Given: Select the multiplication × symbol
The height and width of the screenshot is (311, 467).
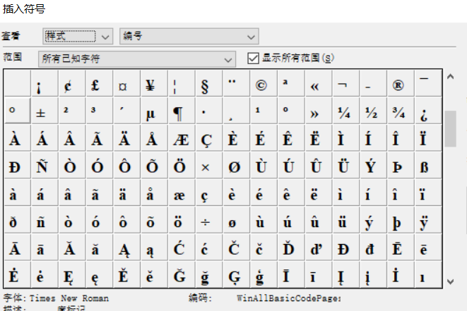Looking at the screenshot, I should pos(209,165).
